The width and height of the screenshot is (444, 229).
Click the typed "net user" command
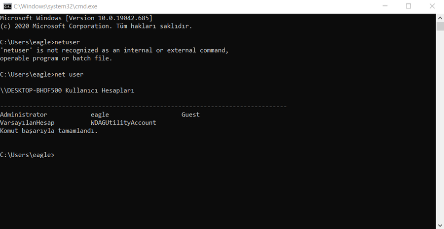click(x=69, y=74)
